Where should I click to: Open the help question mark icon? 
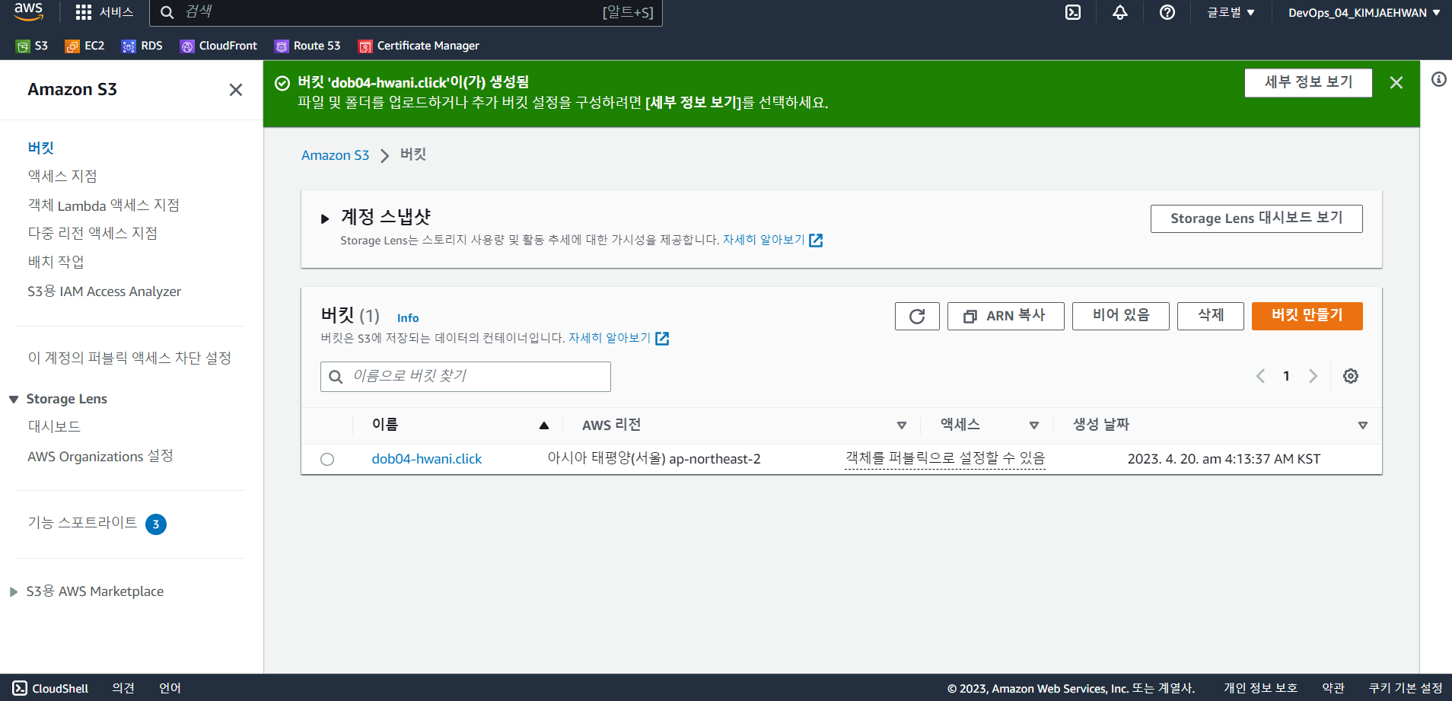[1167, 12]
